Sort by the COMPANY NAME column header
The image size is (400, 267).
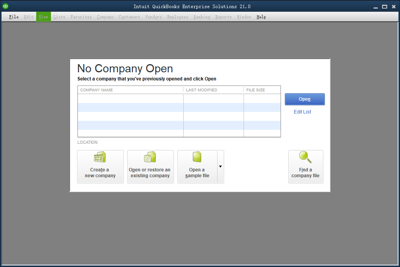(x=130, y=90)
